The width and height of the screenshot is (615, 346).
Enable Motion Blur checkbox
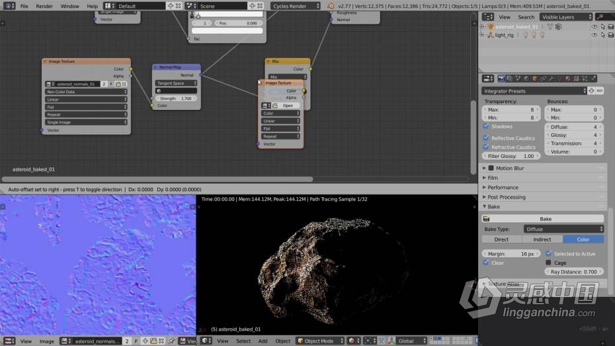pos(491,168)
